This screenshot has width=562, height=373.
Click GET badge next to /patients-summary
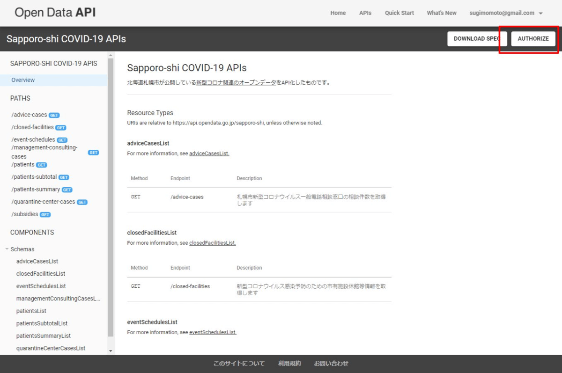[x=67, y=190]
